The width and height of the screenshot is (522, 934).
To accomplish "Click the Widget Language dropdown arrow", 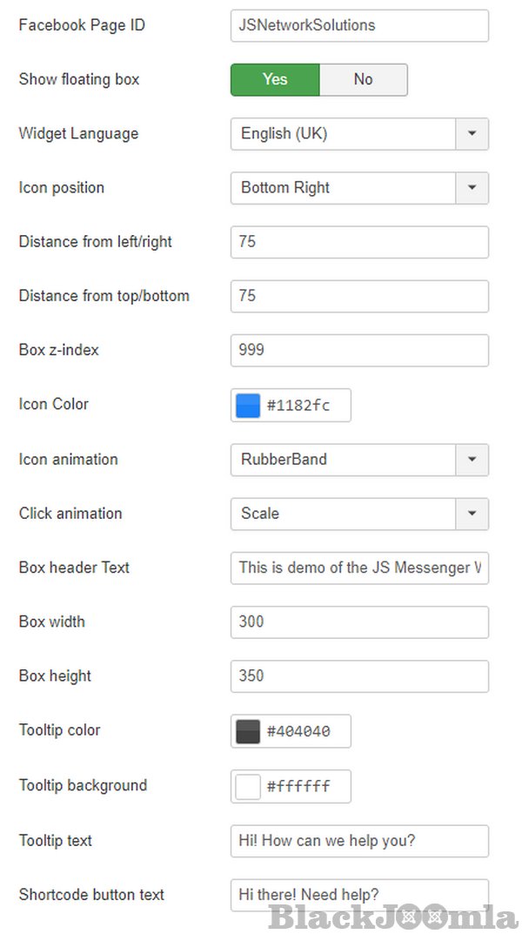I will pos(472,134).
